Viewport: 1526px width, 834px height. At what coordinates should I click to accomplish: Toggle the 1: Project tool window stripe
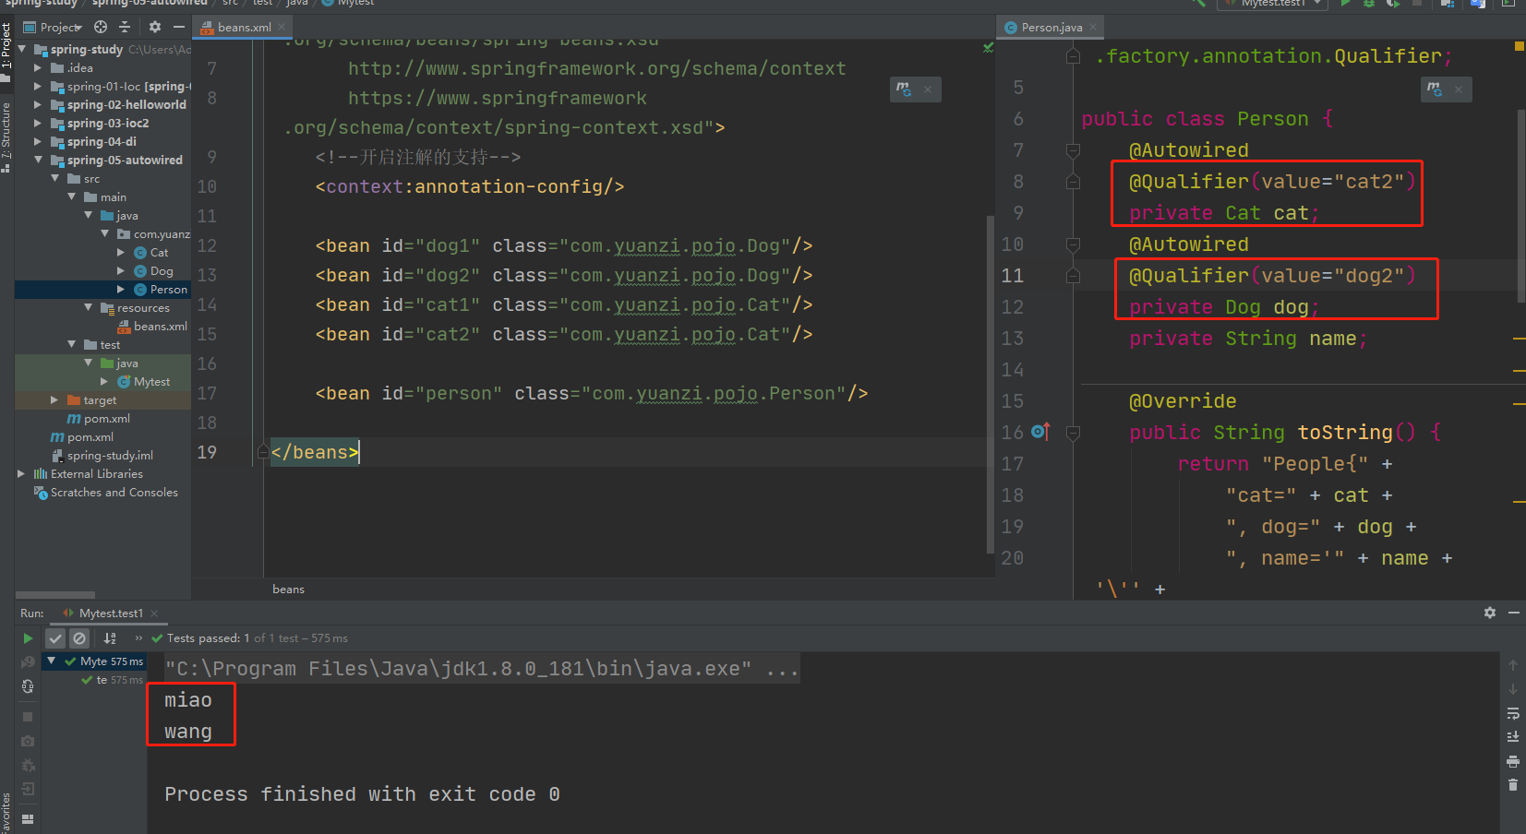coord(6,53)
